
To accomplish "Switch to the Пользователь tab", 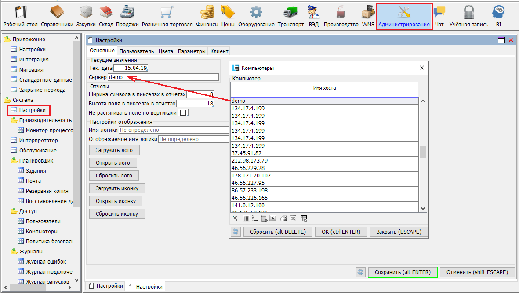I will [136, 51].
